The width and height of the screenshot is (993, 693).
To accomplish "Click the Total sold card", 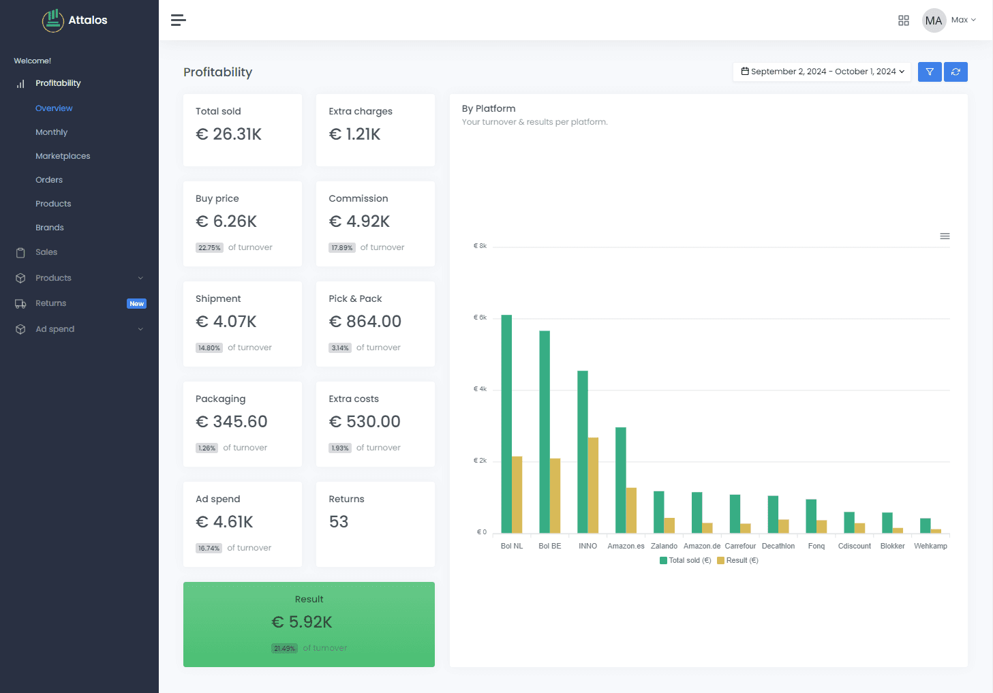I will coord(243,130).
